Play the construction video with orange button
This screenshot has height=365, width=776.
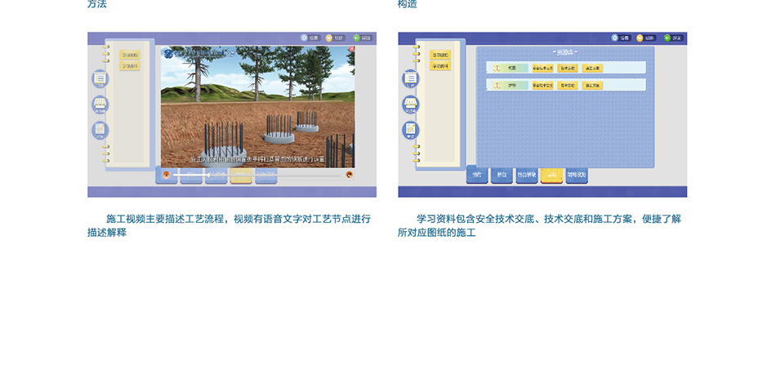click(166, 174)
